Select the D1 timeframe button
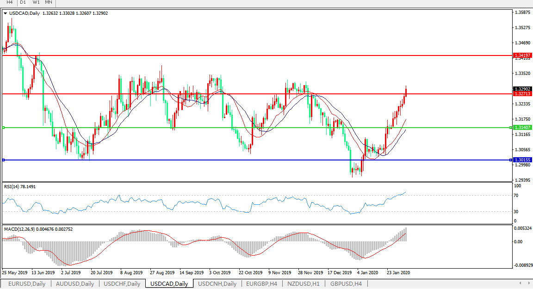Viewport: 533px width, 289px height. [23, 2]
